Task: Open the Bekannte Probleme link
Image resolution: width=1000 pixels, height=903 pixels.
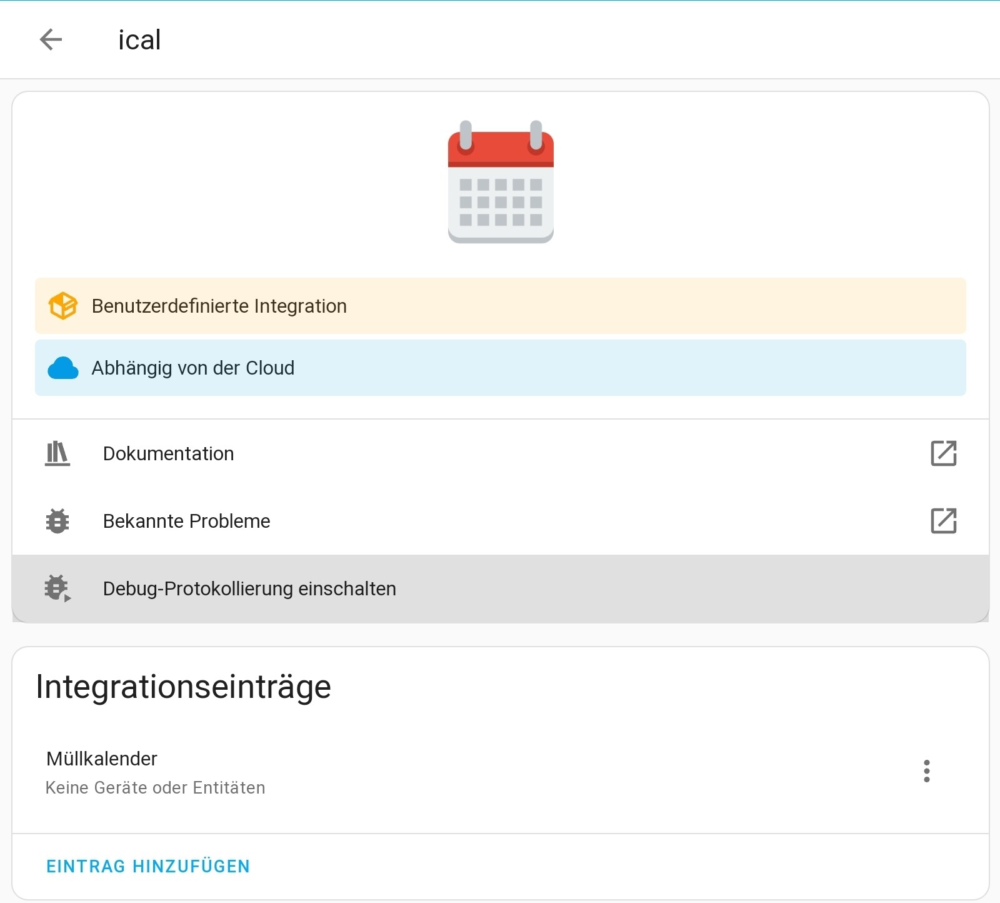Action: point(186,521)
